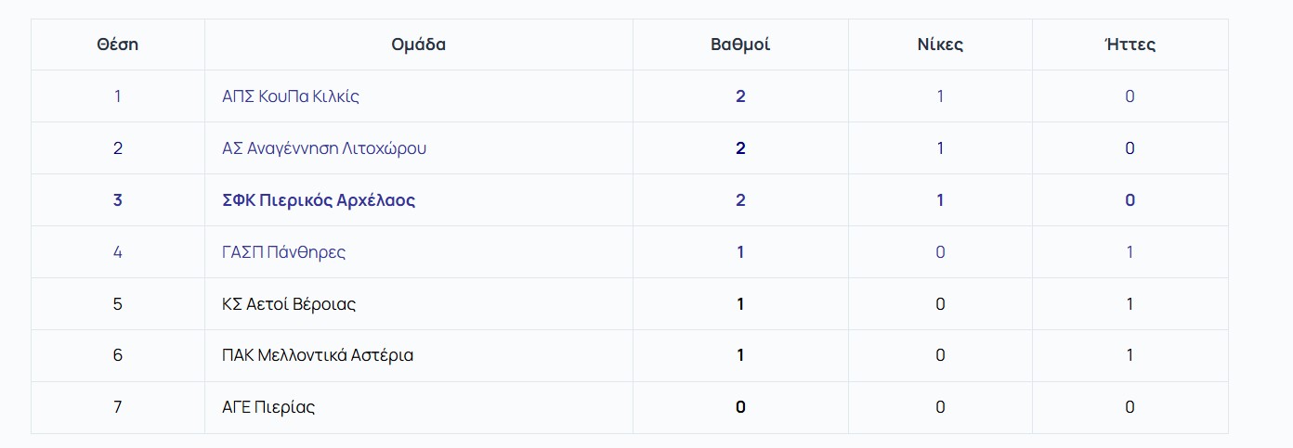Viewport: 1293px width, 448px height.
Task: Click the ΚΣ Αετοί Βέροιας team name
Action: (289, 304)
